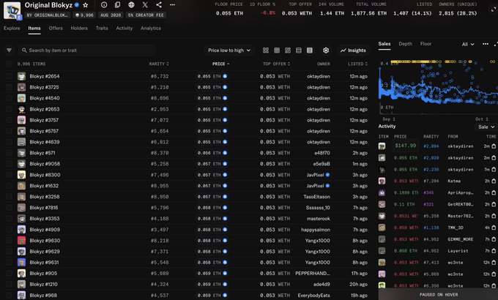
Task: Switch to the Traits tab
Action: click(x=102, y=28)
